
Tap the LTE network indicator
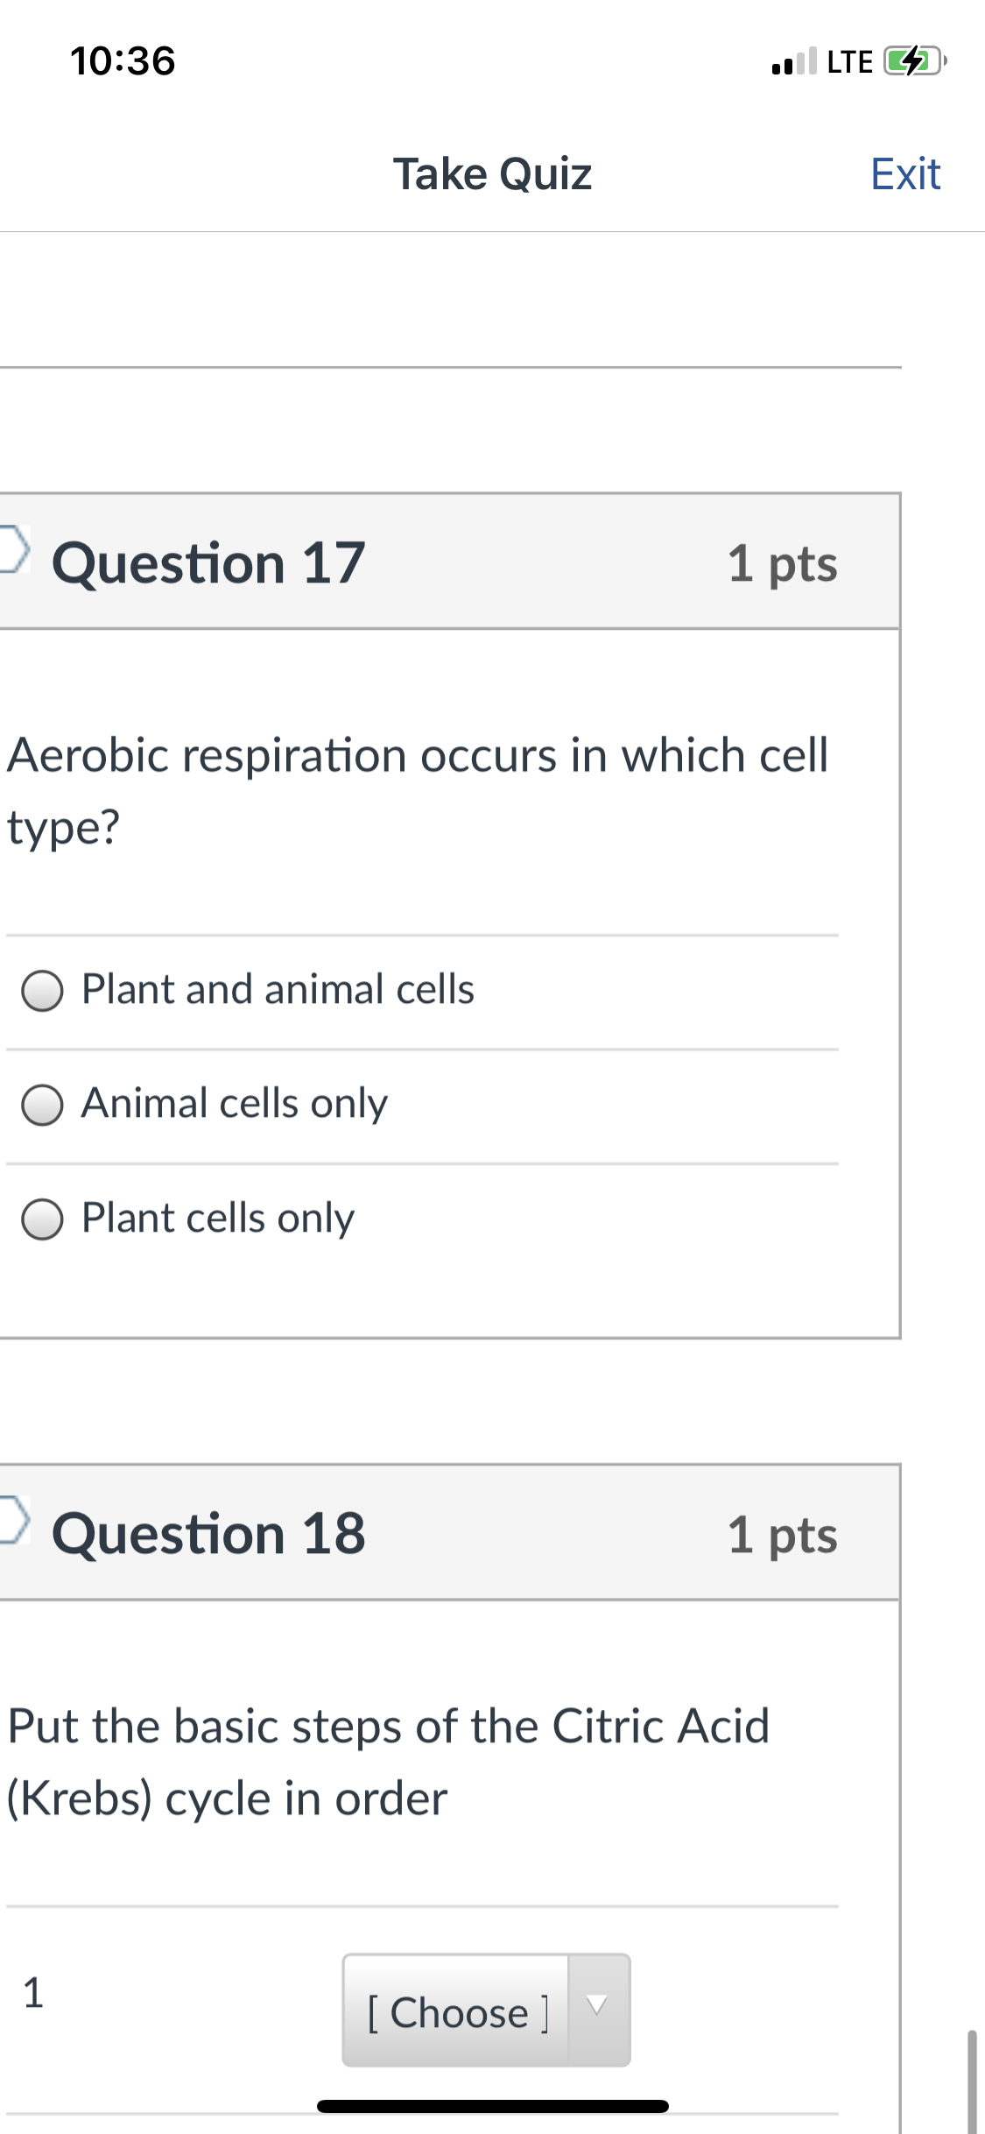850,61
